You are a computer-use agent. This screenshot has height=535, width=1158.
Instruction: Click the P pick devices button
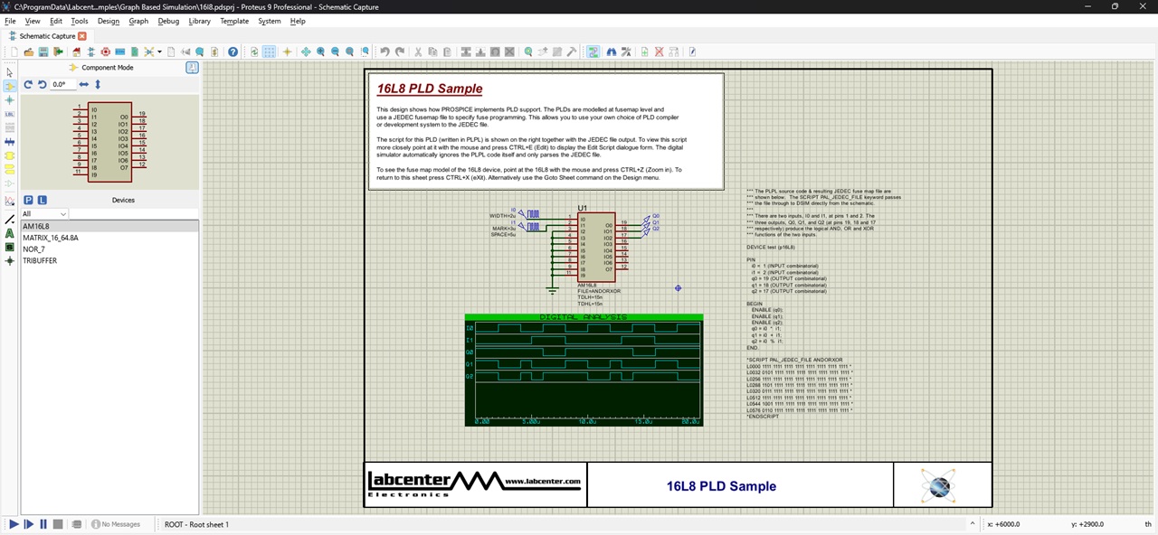tap(28, 200)
